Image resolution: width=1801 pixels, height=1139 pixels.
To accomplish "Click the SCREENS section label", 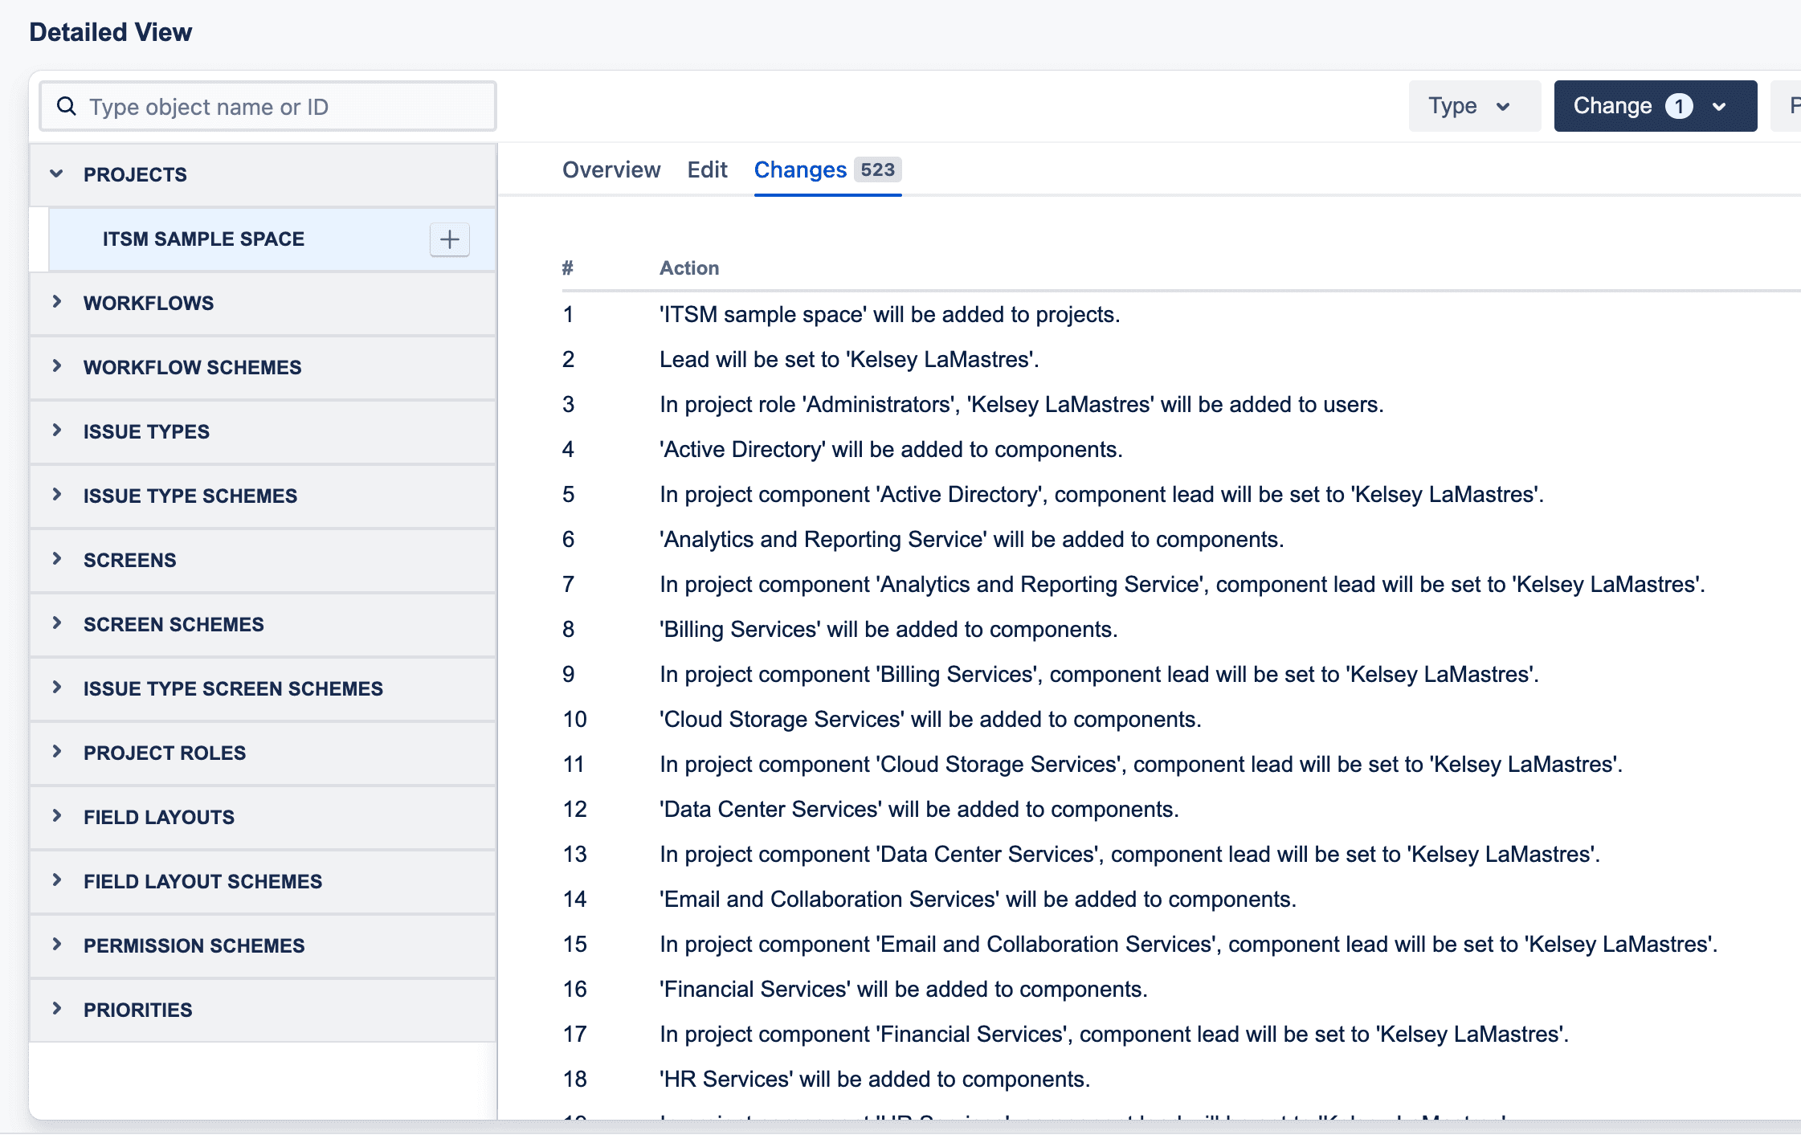I will [x=130, y=560].
